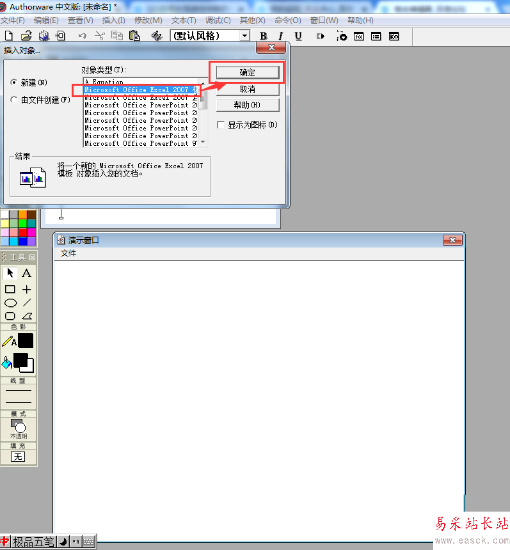
Task: Select the Pointer arrow tool
Action: [x=10, y=273]
